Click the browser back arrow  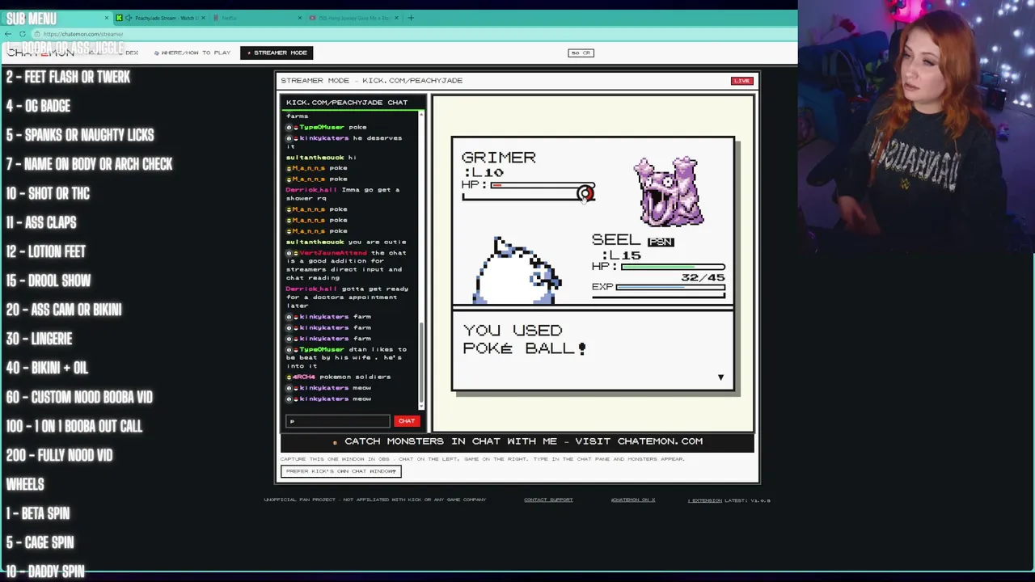pyautogui.click(x=7, y=34)
